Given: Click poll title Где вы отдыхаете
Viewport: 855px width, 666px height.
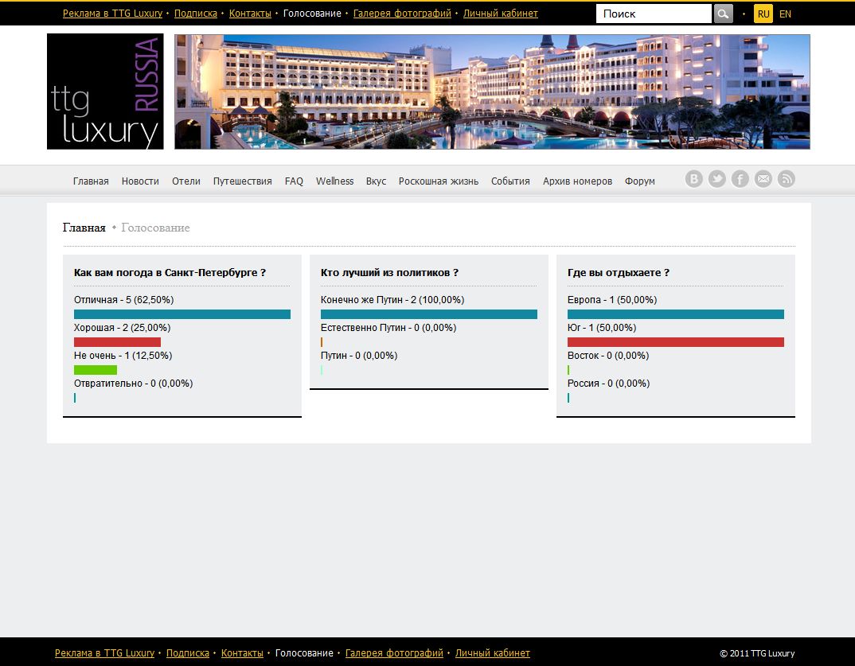Looking at the screenshot, I should click(619, 272).
